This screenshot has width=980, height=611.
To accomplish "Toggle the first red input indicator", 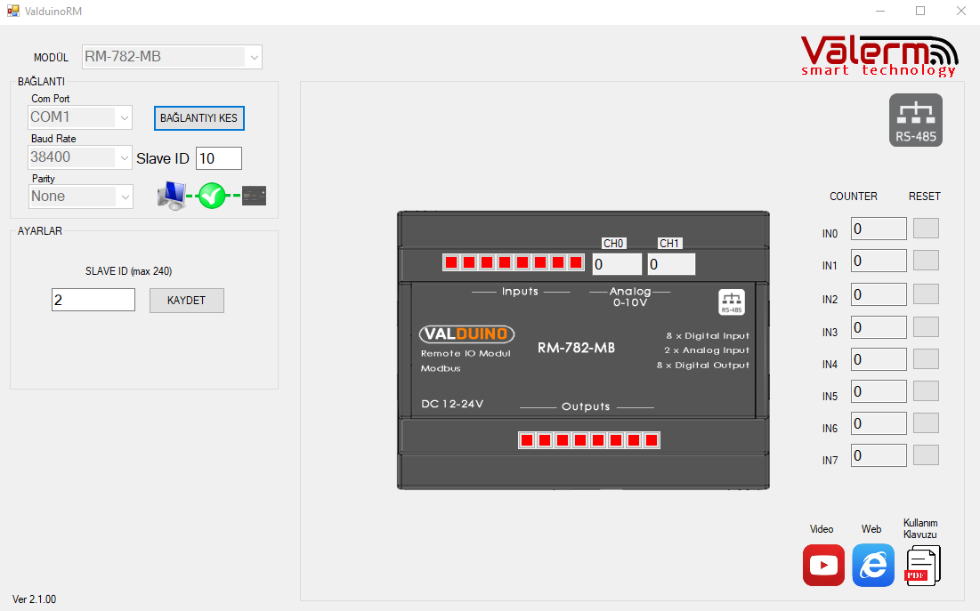I will coord(451,262).
